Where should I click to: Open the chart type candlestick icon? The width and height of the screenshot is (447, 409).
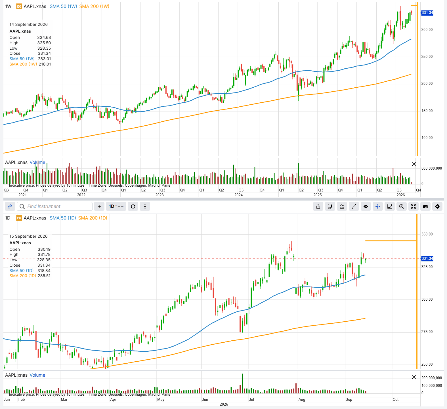click(x=330, y=206)
